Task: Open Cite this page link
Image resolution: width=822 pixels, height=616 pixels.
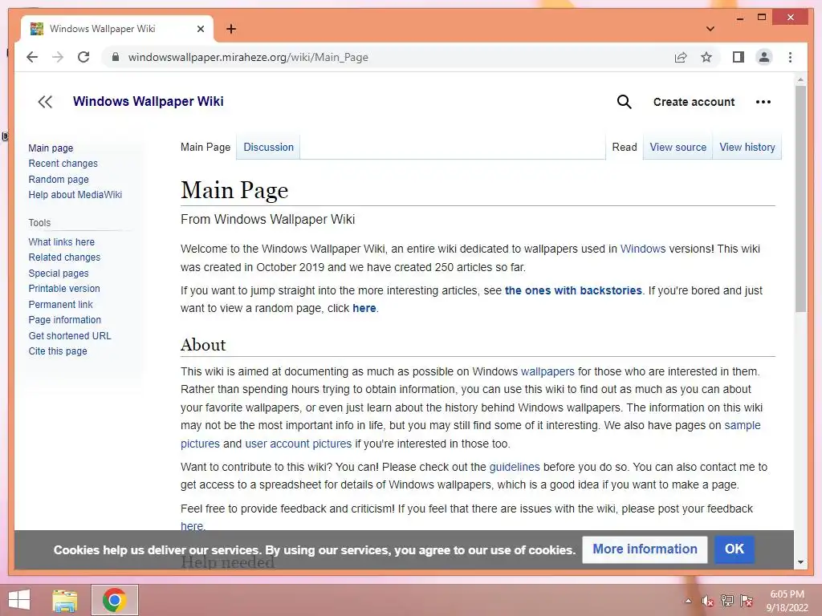Action: click(58, 351)
